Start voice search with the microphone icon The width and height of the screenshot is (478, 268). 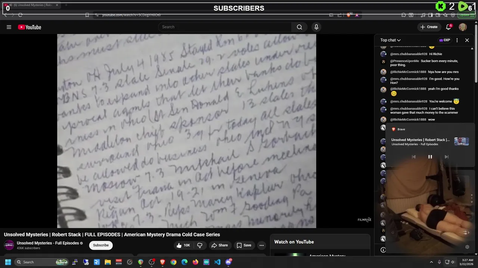point(316,27)
